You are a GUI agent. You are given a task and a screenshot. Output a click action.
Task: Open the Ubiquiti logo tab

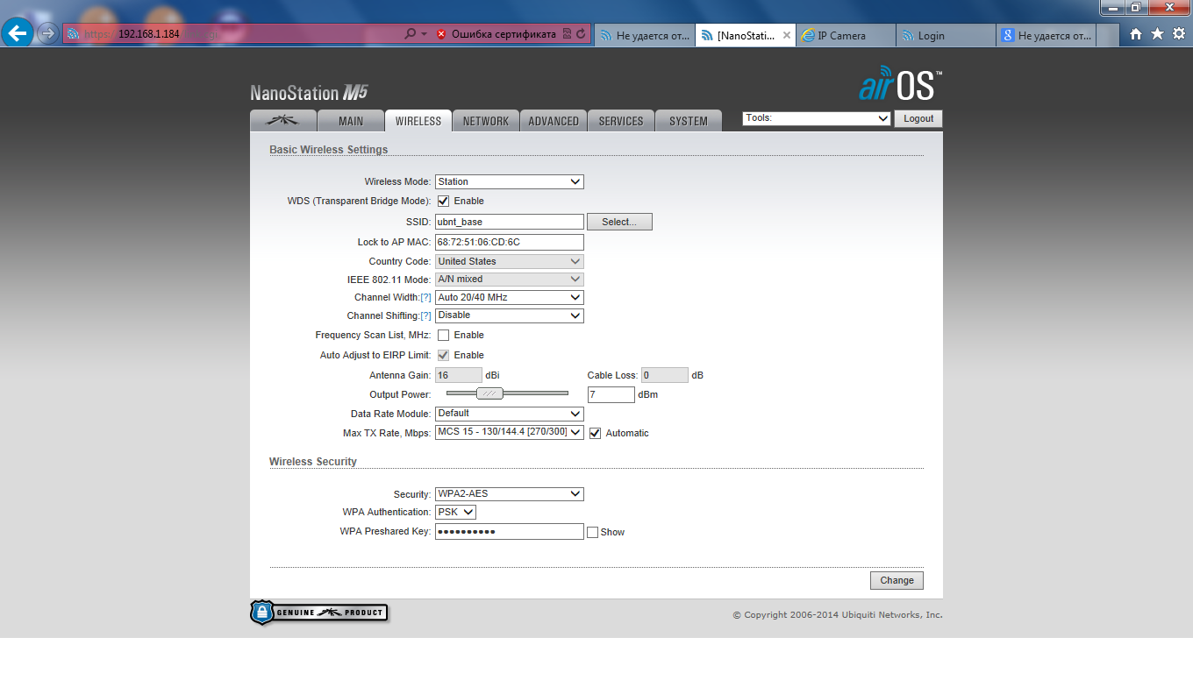pos(282,121)
